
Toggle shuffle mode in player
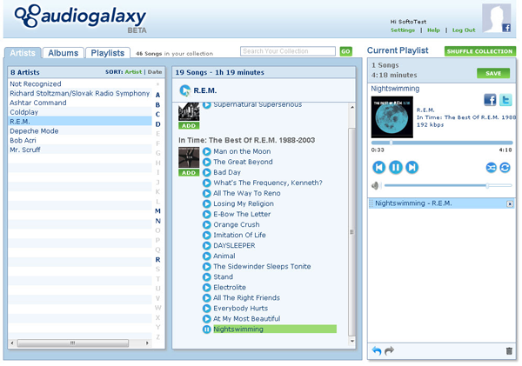(x=491, y=168)
